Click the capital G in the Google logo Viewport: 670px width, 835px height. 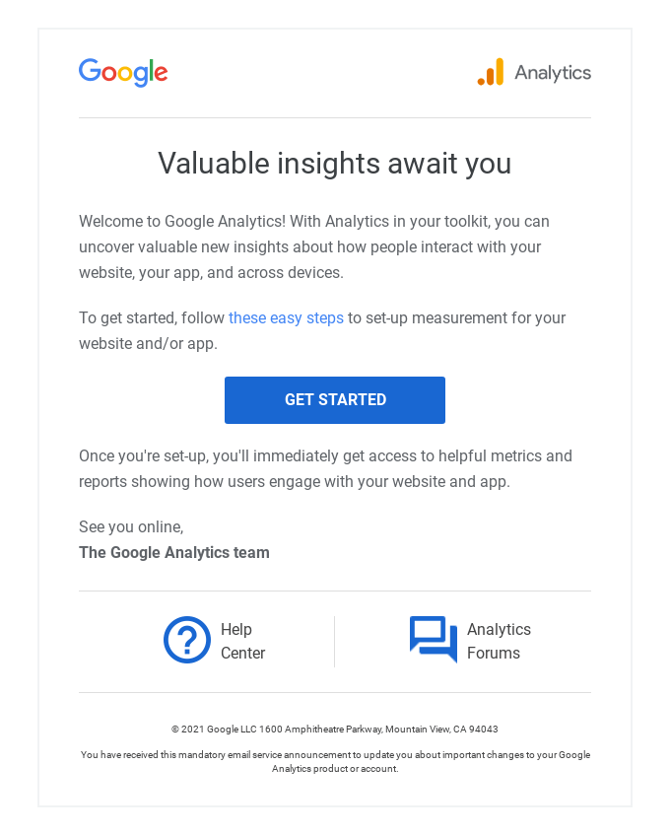pyautogui.click(x=90, y=71)
